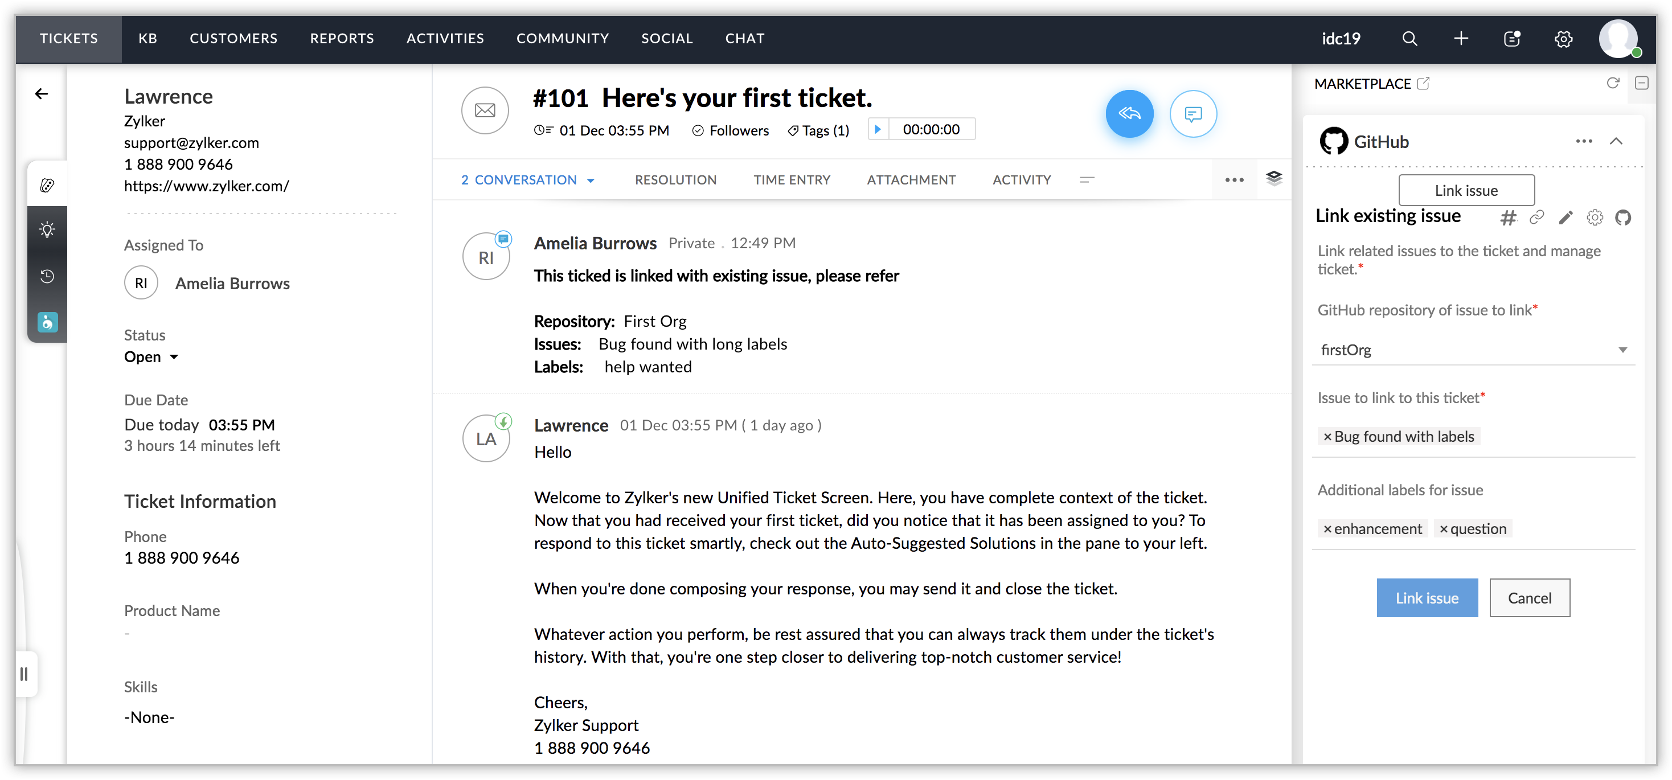1672x780 pixels.
Task: Remove the question label tag
Action: (x=1444, y=529)
